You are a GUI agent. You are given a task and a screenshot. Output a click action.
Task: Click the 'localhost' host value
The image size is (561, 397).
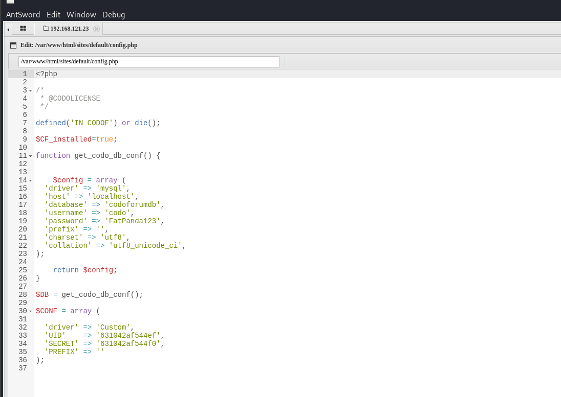pyautogui.click(x=111, y=196)
